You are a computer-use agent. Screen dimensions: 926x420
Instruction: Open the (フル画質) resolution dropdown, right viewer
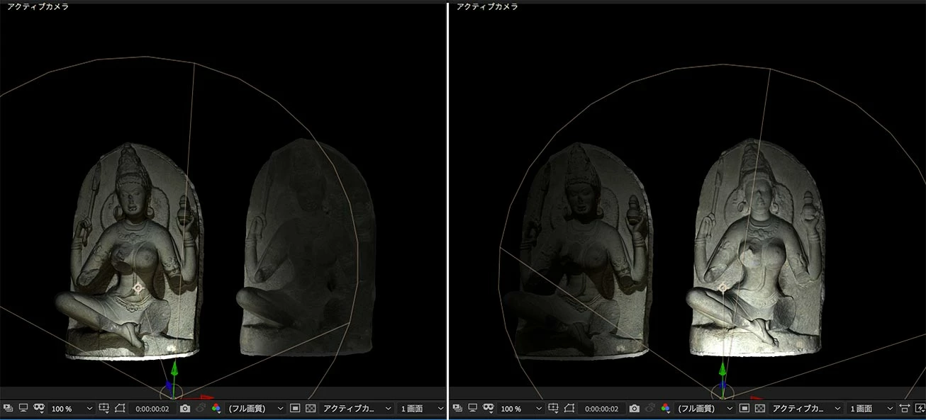click(705, 409)
